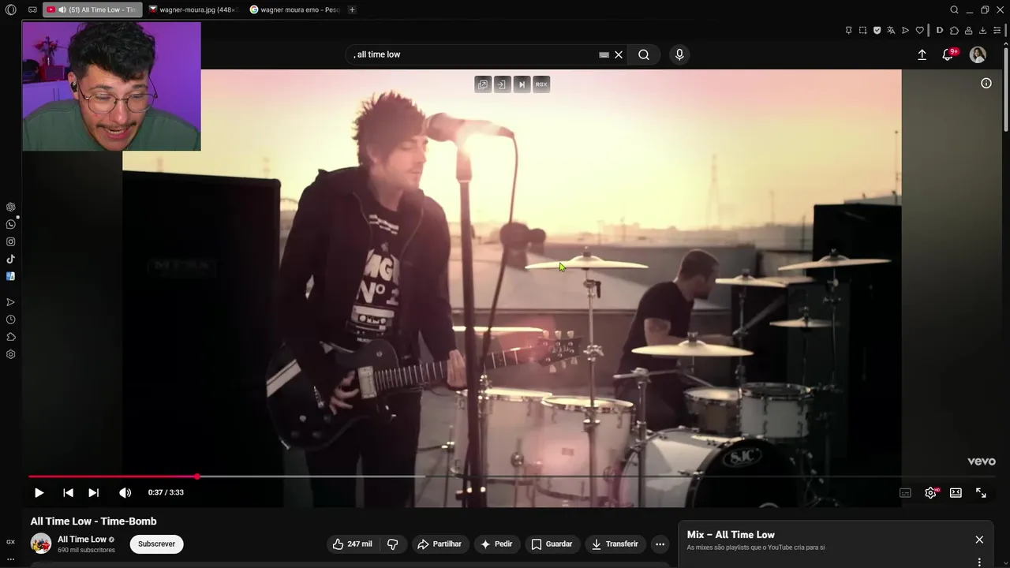The image size is (1010, 568).
Task: Click the RGX overlay button
Action: pyautogui.click(x=541, y=84)
